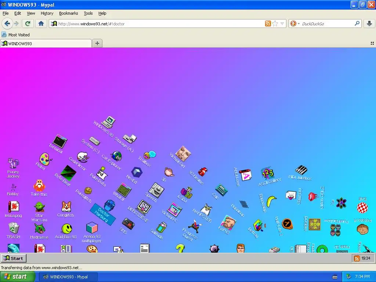The width and height of the screenshot is (376, 282).
Task: Launch the LSDJ colorful icon
Action: pos(186,192)
